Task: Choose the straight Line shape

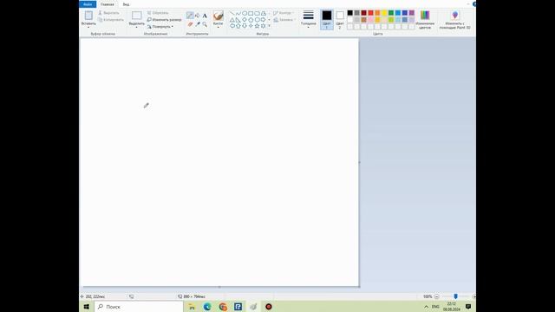Action: pos(232,14)
